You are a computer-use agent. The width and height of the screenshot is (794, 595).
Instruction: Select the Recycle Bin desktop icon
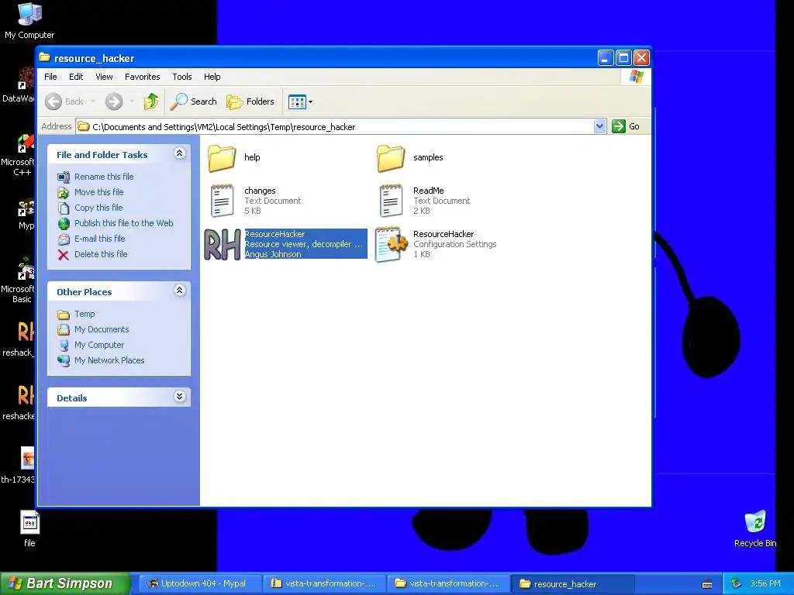(755, 529)
